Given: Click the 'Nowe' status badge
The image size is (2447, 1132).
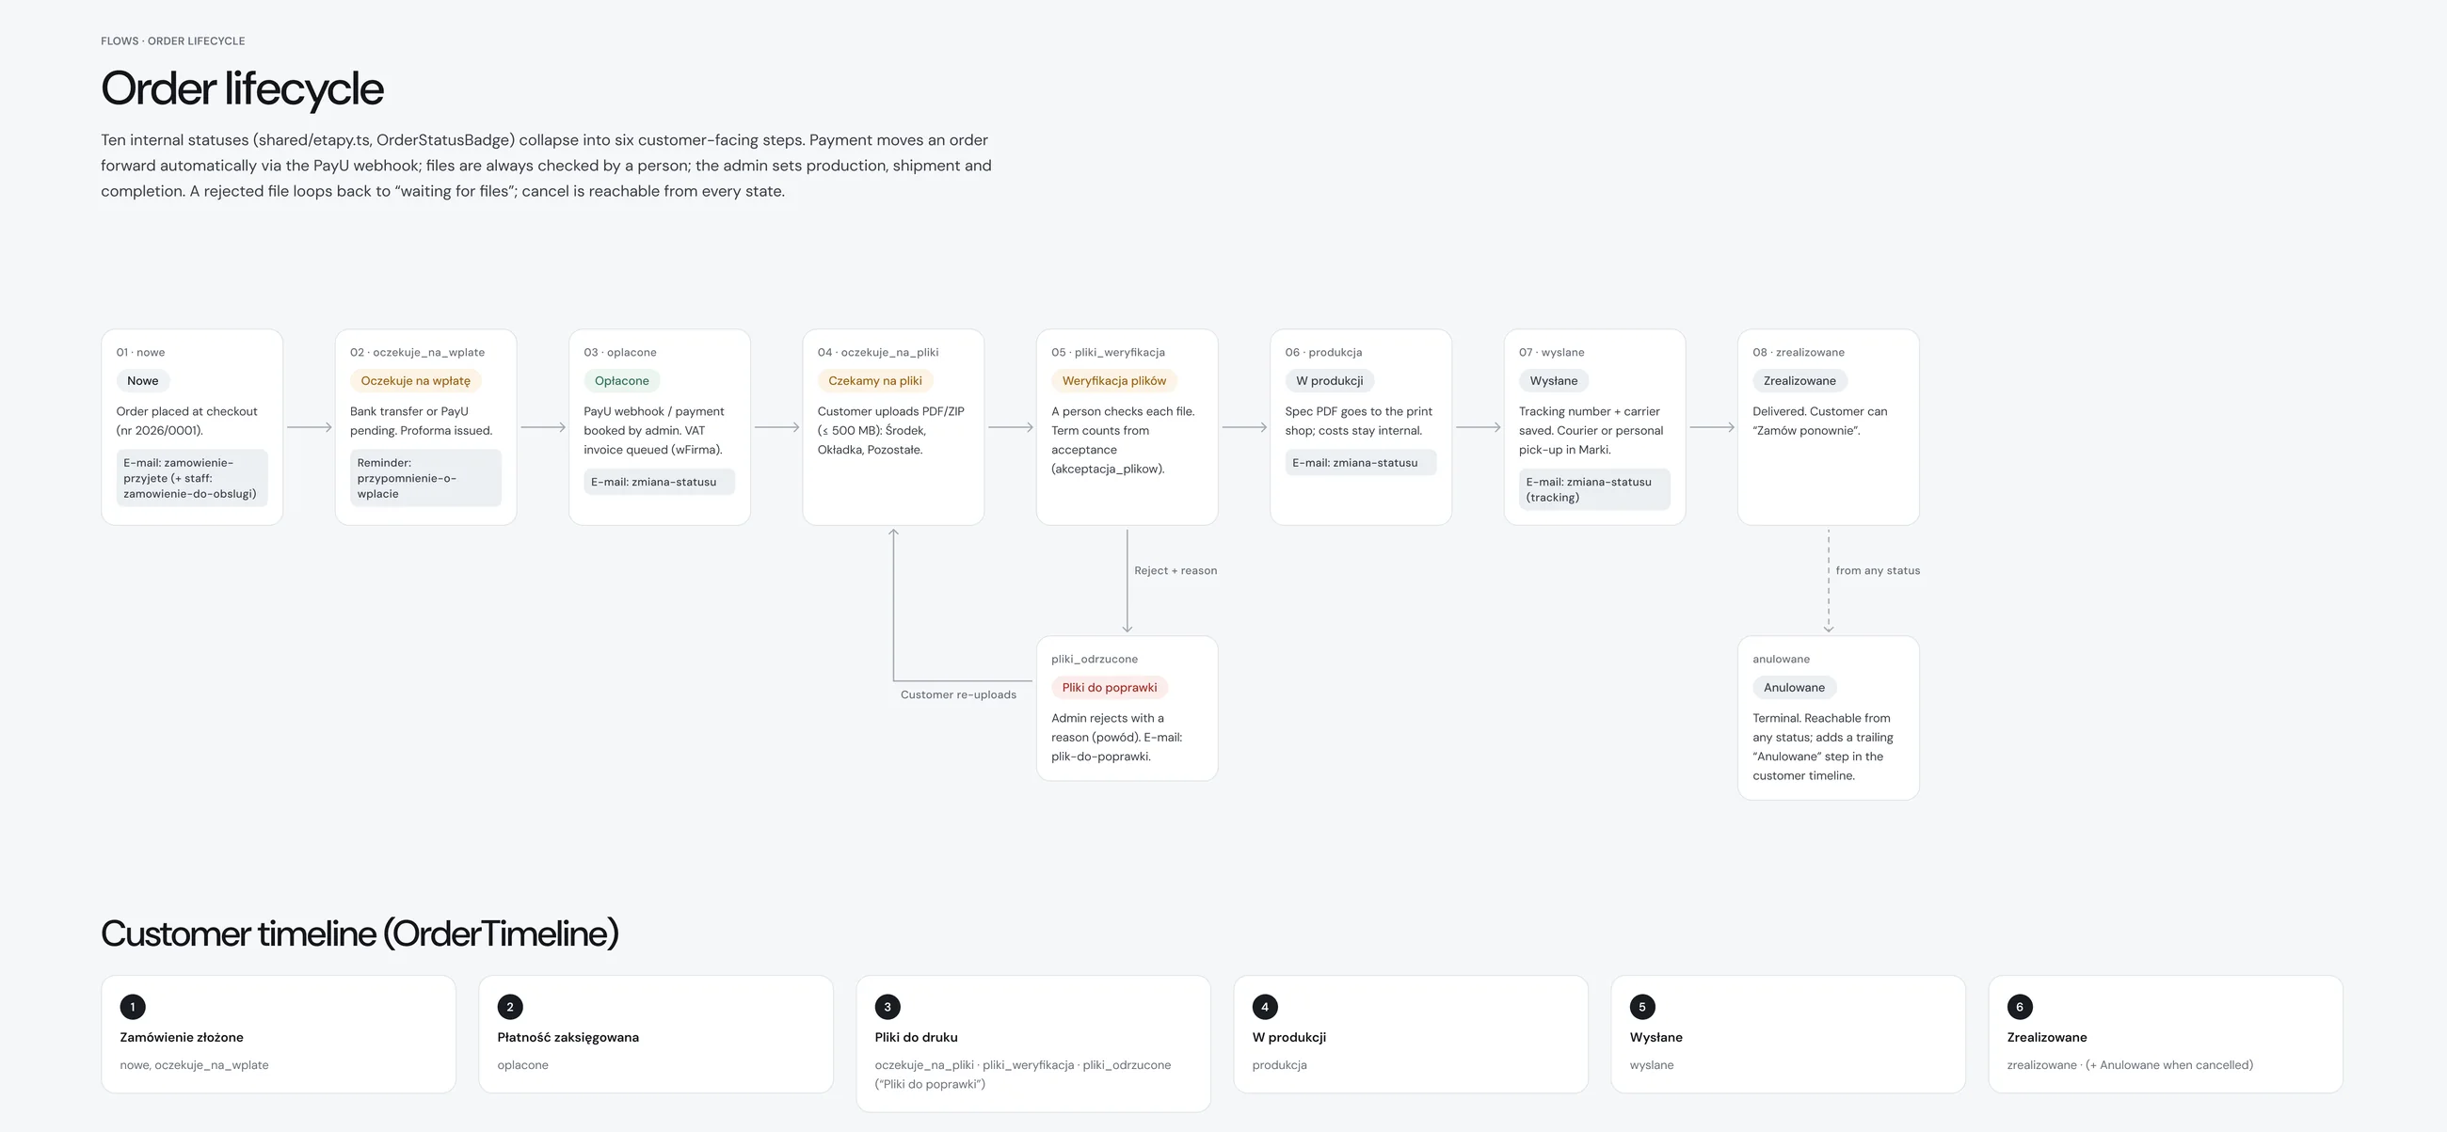Looking at the screenshot, I should pyautogui.click(x=142, y=381).
